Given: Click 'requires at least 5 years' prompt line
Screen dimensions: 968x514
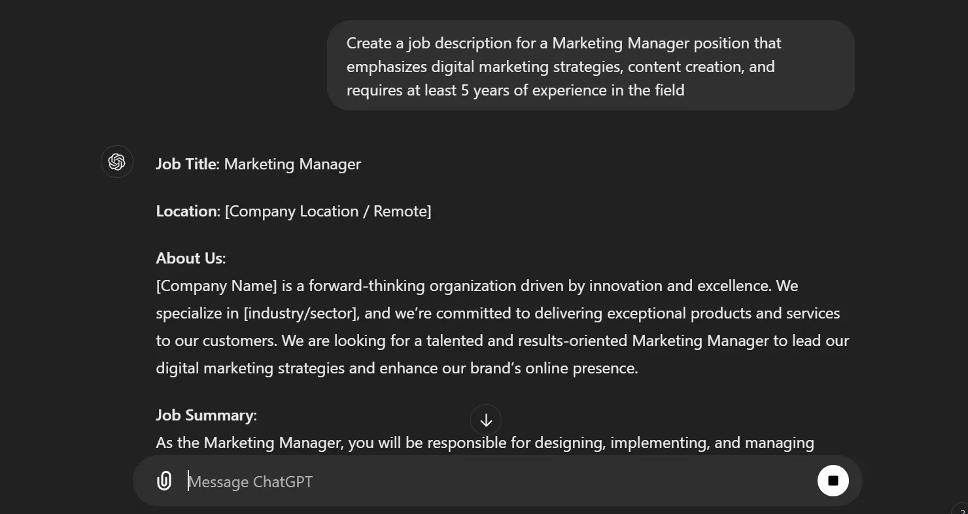Looking at the screenshot, I should 515,90.
